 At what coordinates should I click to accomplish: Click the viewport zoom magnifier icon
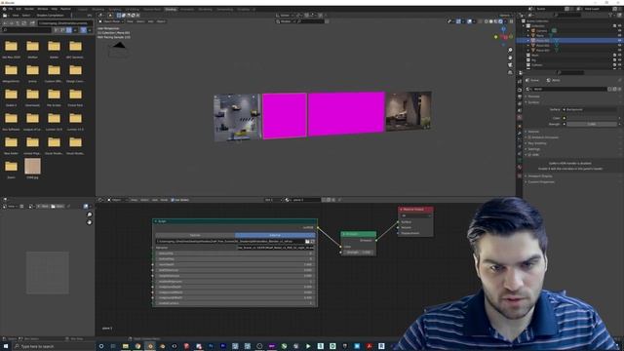[510, 50]
